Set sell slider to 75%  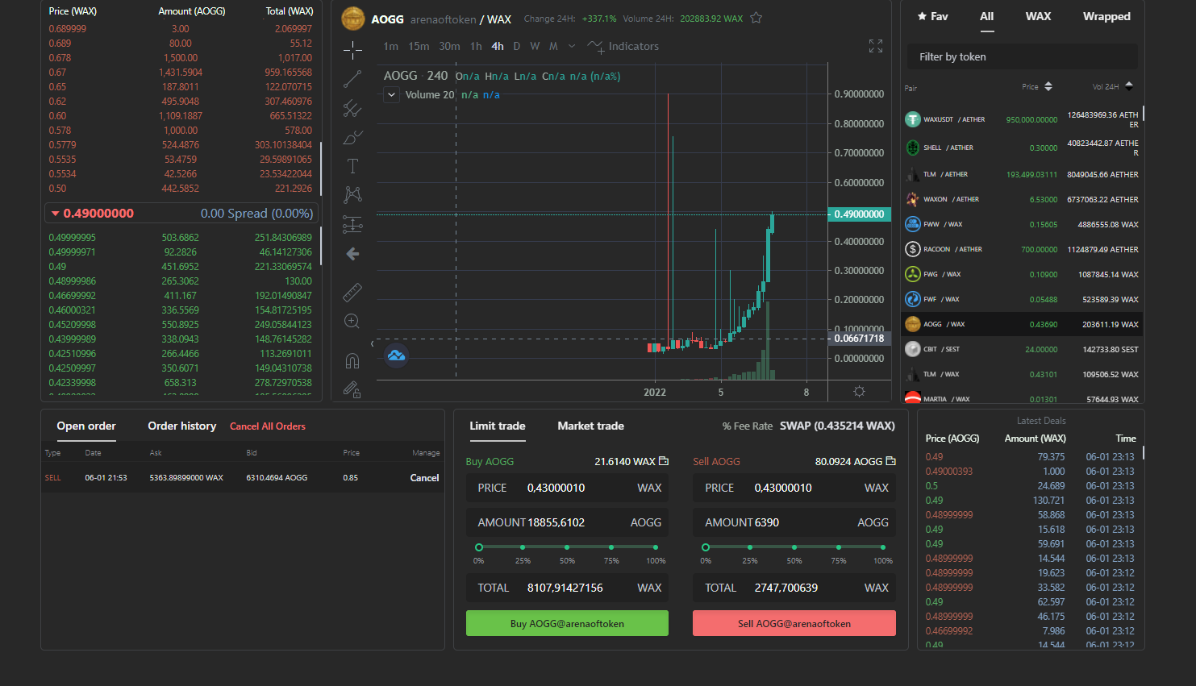(839, 547)
